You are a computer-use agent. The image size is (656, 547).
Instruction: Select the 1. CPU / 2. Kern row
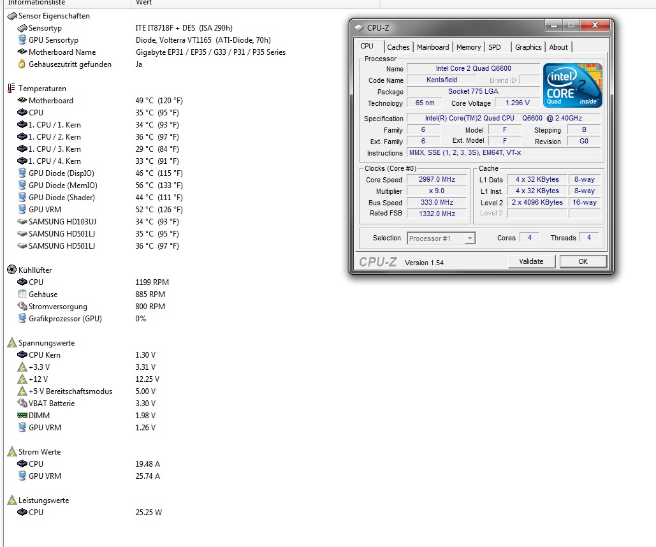[x=98, y=137]
